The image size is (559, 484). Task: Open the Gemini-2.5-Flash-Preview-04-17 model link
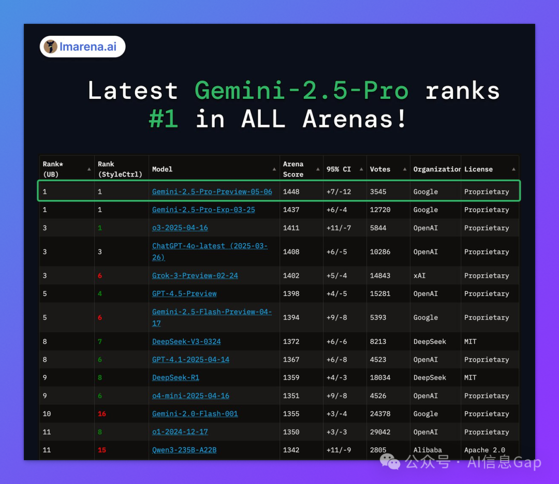tap(212, 317)
